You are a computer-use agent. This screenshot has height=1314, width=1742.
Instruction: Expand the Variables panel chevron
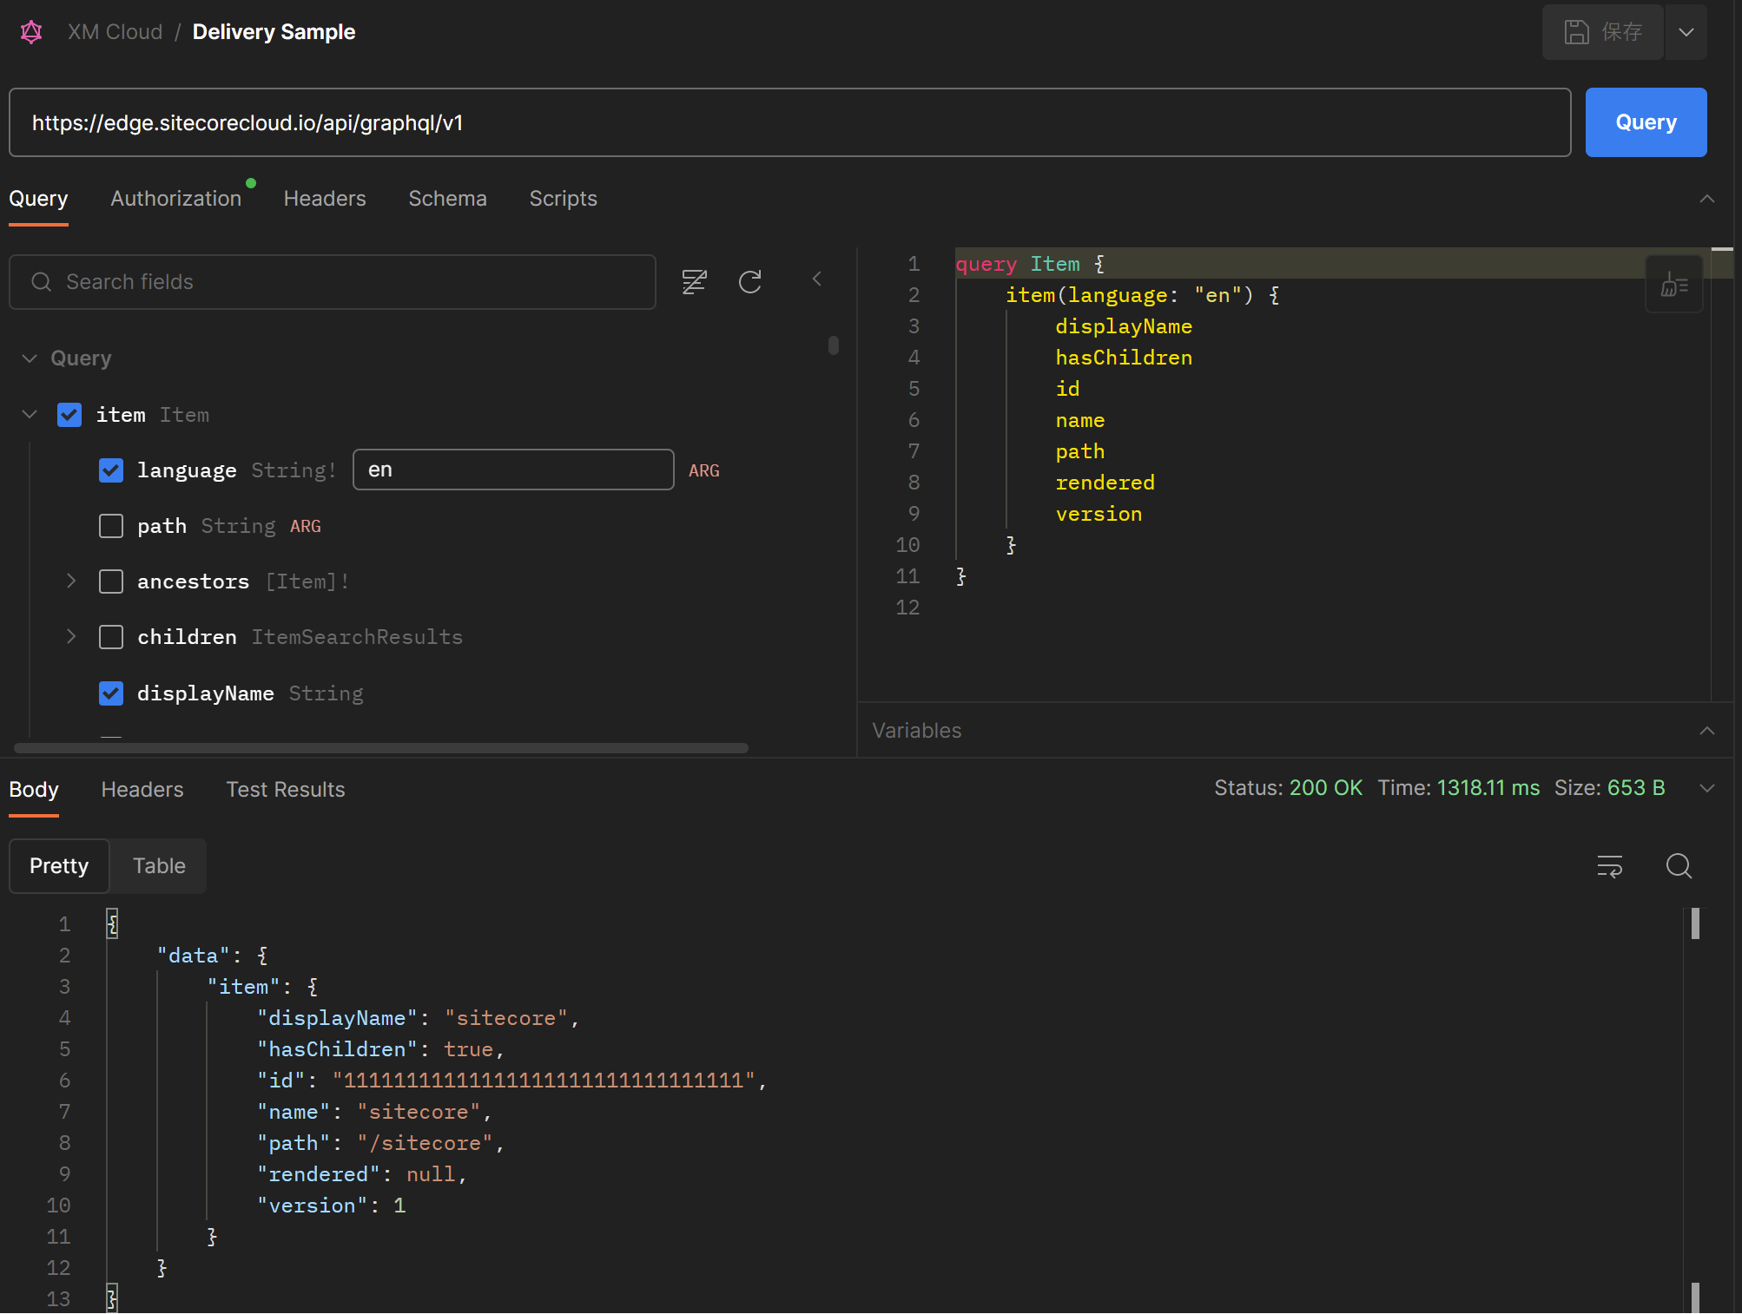point(1706,731)
